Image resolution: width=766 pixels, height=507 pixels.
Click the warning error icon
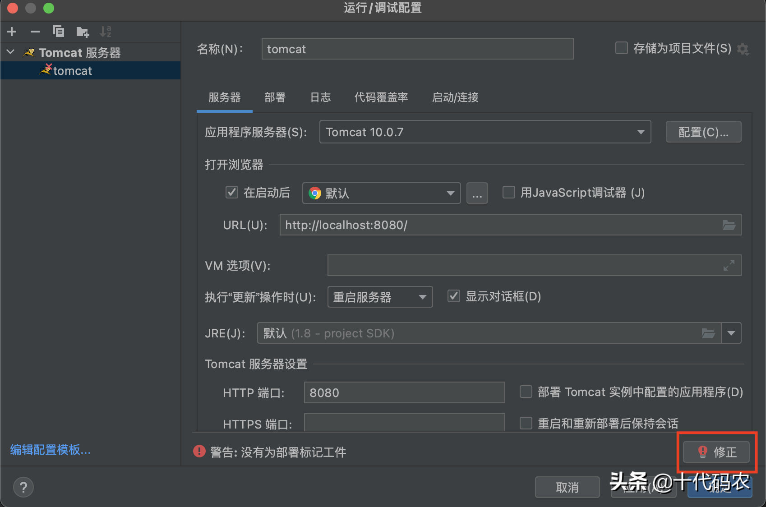[x=199, y=451]
